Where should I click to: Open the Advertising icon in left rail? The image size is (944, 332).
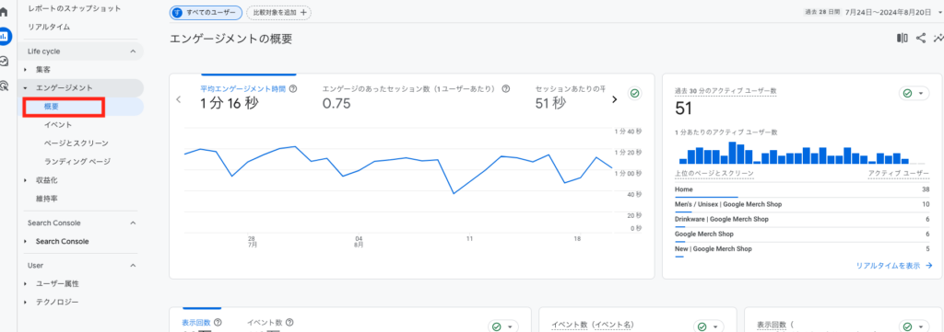coord(5,86)
